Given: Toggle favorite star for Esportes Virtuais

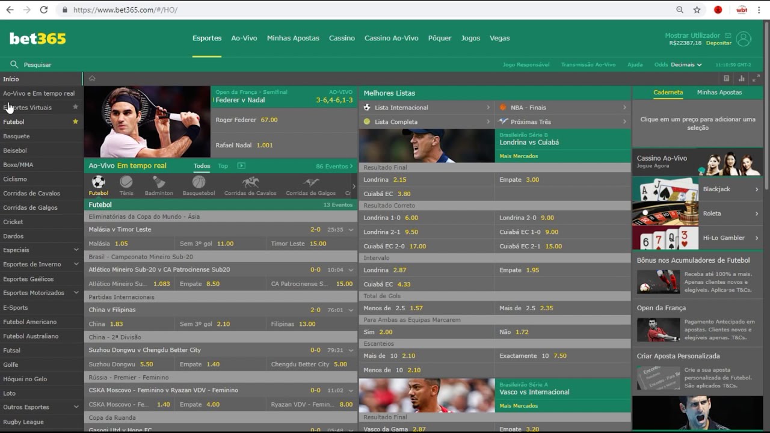Looking at the screenshot, I should [x=75, y=107].
